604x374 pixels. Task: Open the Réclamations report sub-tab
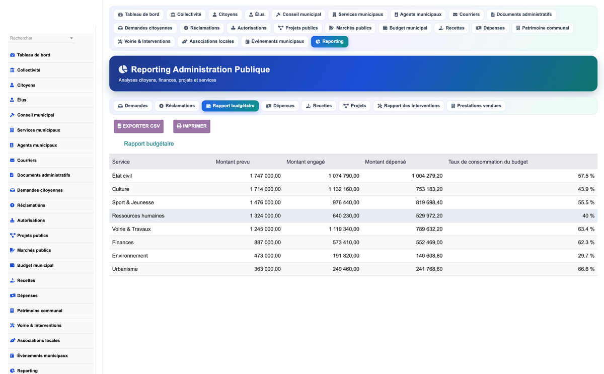point(177,106)
